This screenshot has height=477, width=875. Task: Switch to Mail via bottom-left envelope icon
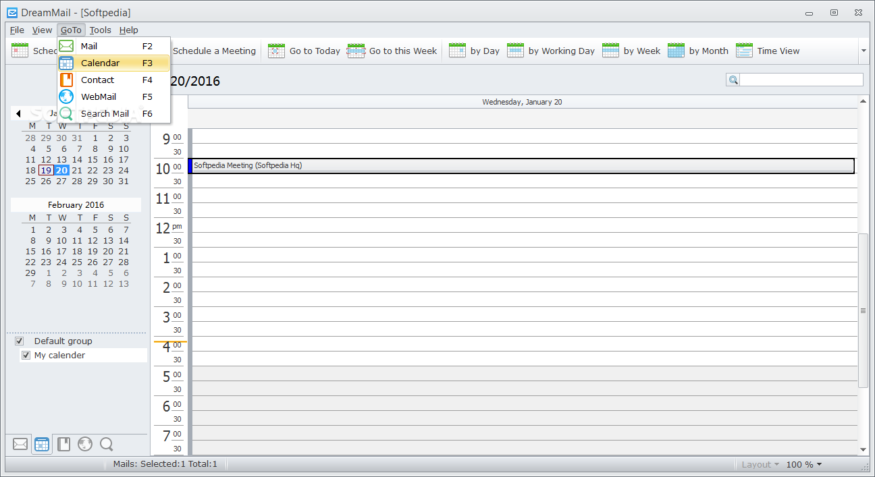[x=20, y=444]
